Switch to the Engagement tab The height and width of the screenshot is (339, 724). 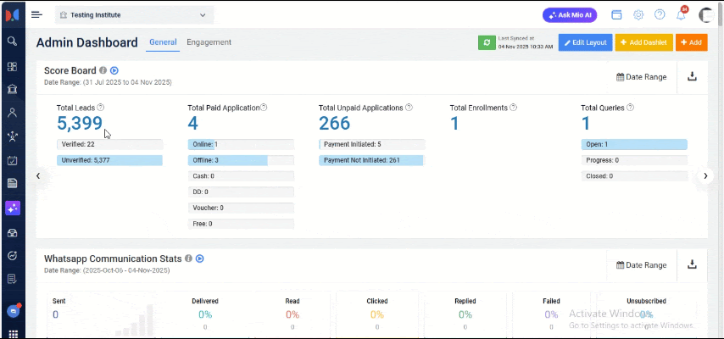[x=209, y=42]
